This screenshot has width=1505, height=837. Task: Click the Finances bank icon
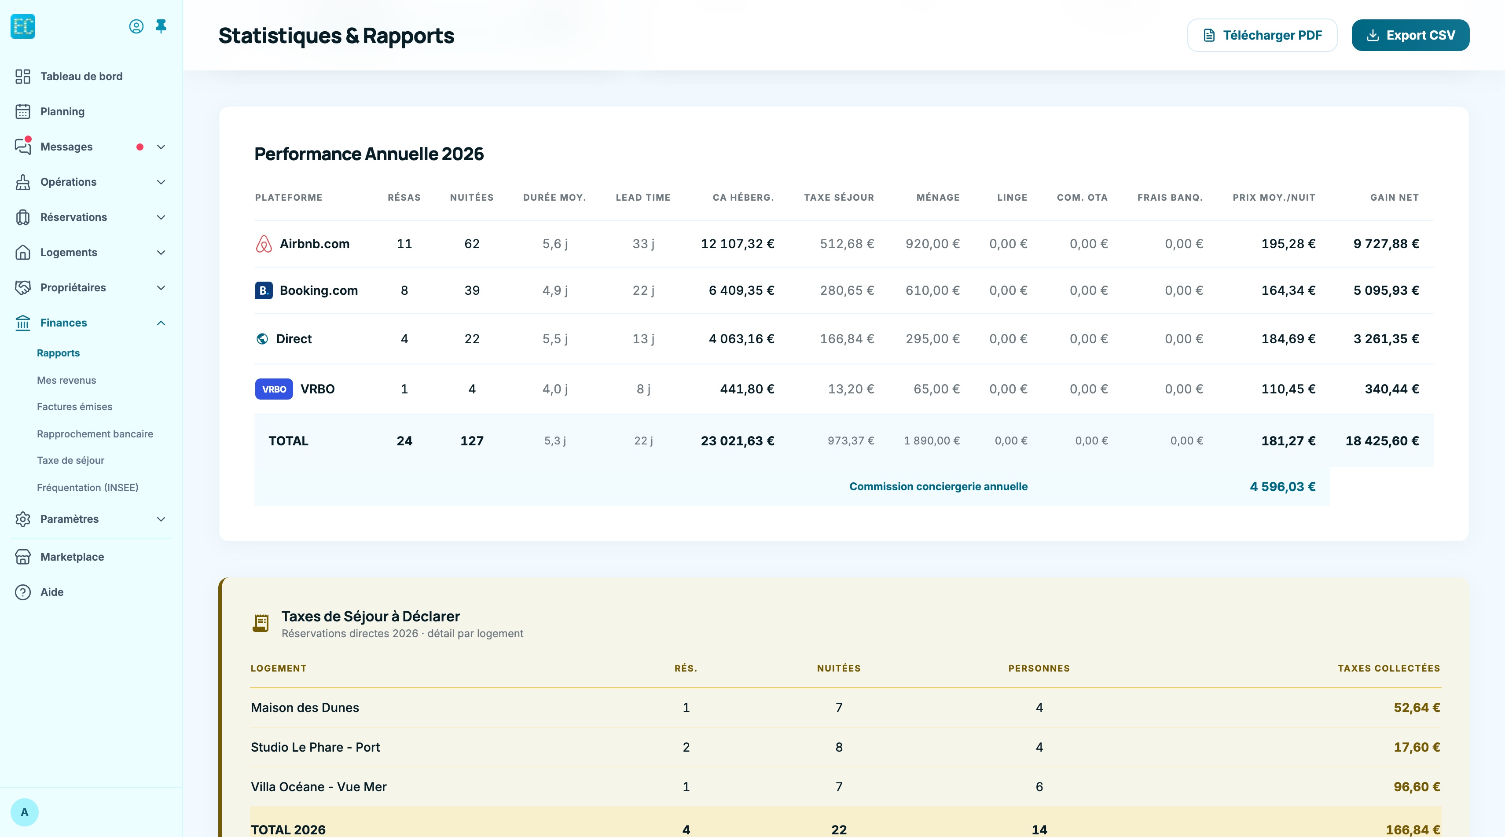pyautogui.click(x=23, y=323)
